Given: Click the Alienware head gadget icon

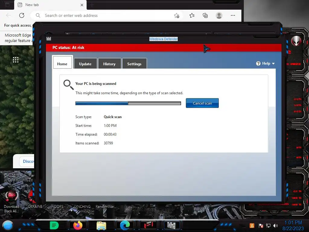Looking at the screenshot, I should (296, 41).
